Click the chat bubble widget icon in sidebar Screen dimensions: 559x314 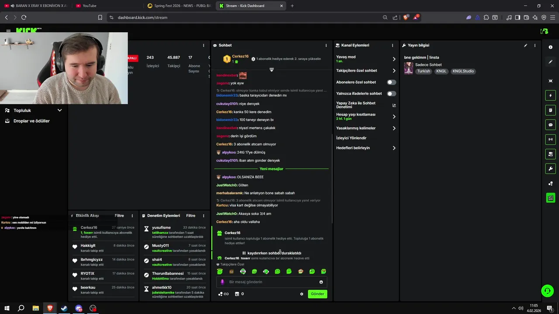pyautogui.click(x=550, y=125)
